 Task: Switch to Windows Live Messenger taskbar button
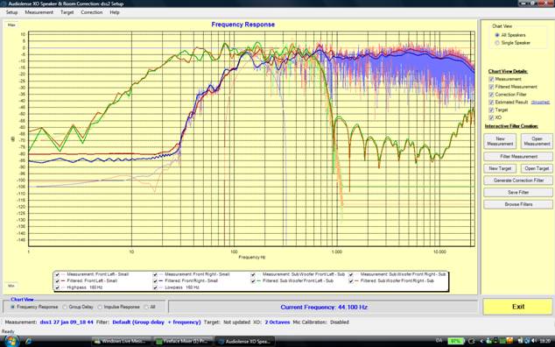click(x=122, y=342)
